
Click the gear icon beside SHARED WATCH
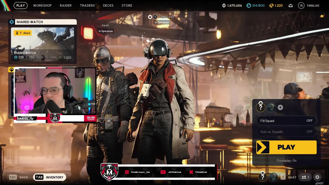12,22
